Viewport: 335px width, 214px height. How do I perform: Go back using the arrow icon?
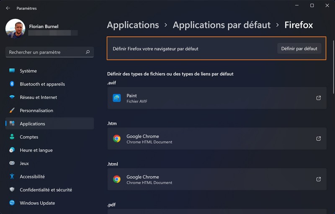[8, 8]
